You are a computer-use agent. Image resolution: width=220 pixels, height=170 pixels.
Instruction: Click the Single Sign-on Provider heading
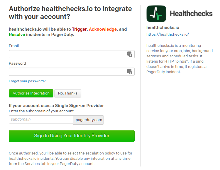(56, 105)
